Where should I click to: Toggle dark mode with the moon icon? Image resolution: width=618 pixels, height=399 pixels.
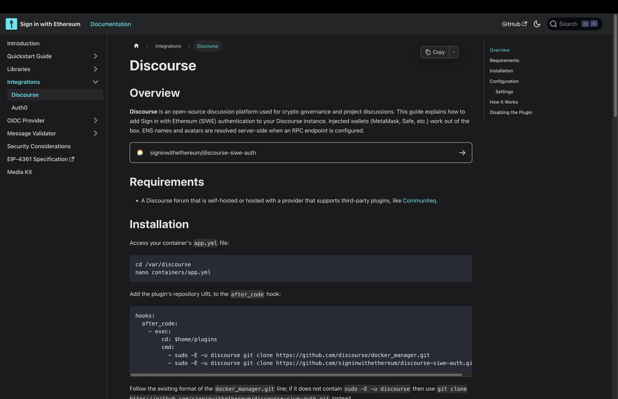pos(537,24)
